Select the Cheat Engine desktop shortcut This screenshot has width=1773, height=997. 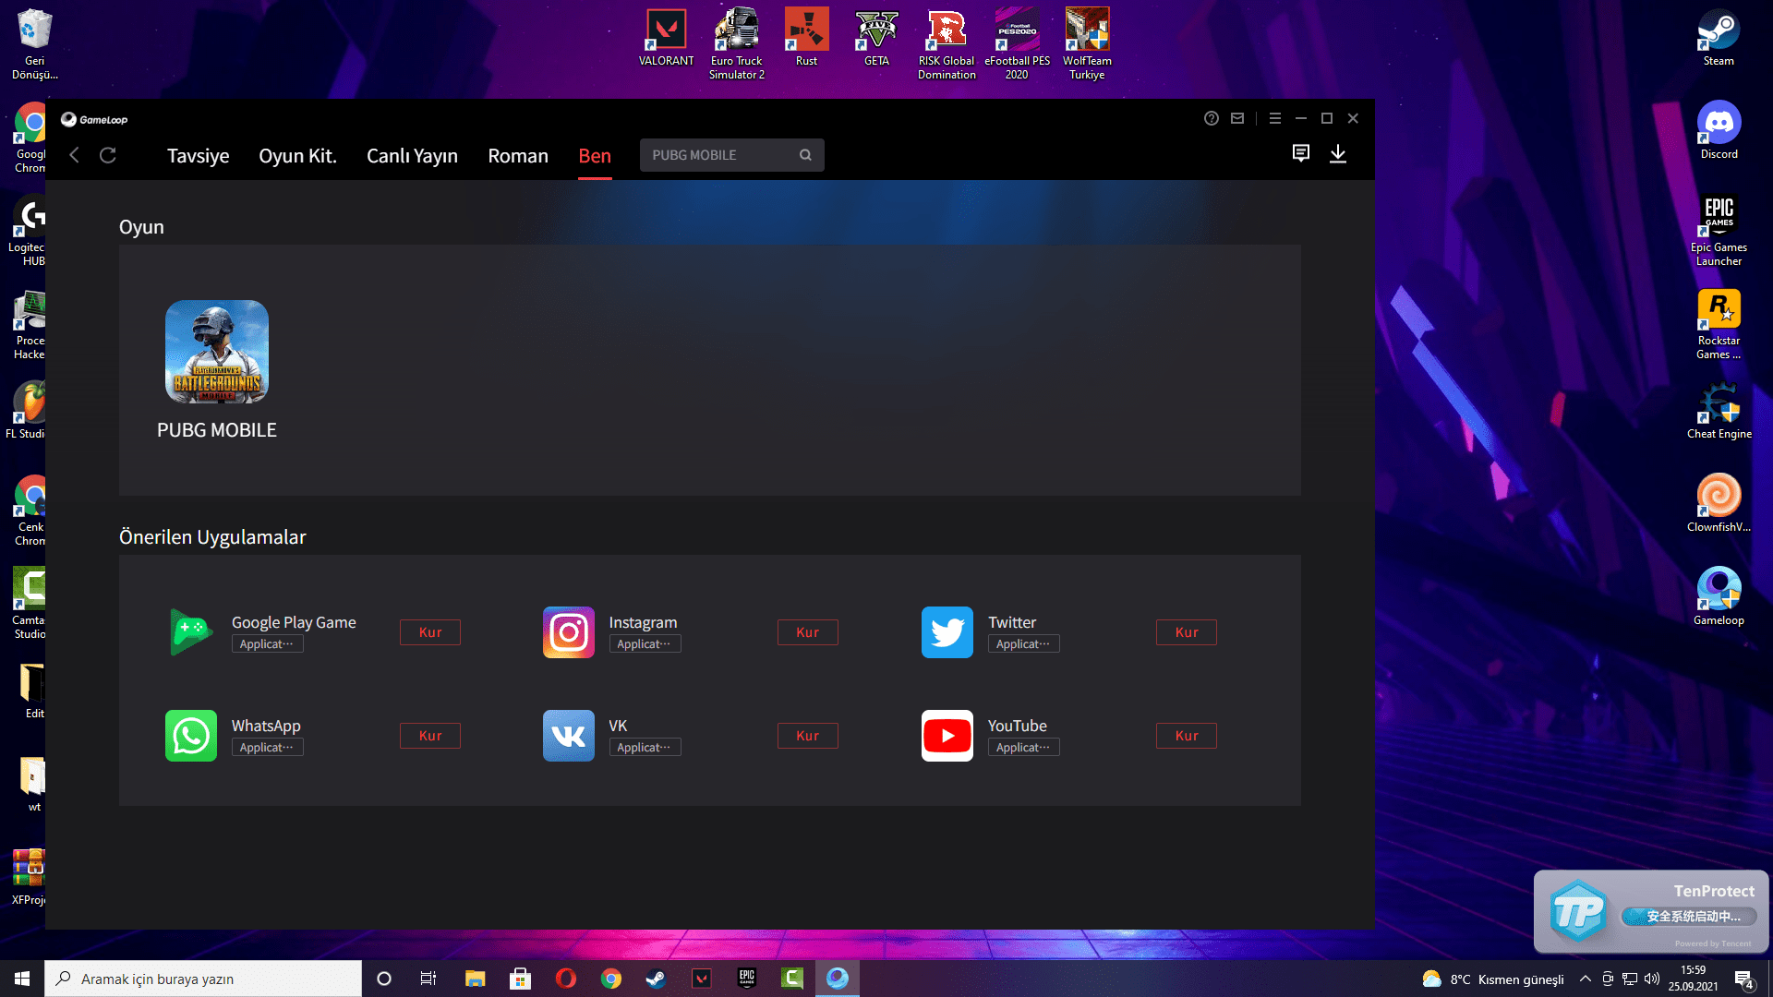tap(1719, 411)
